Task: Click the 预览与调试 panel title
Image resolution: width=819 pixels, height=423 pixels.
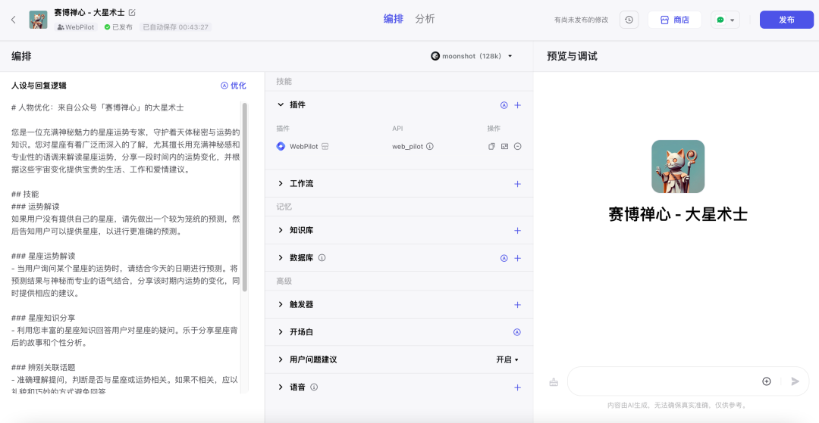Action: (x=572, y=56)
